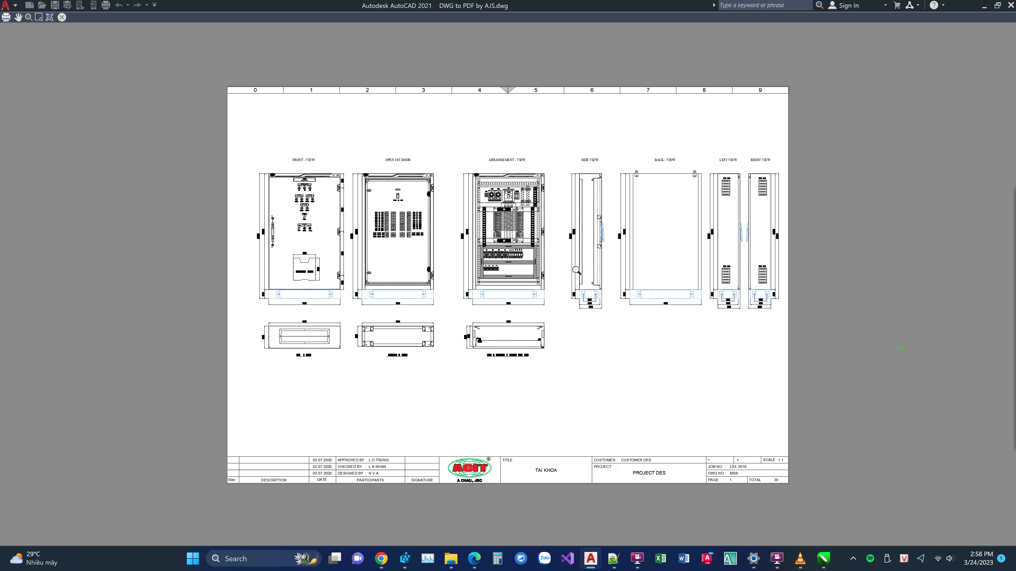Click the search magnifier button in InfoCenter
1016x571 pixels.
pyautogui.click(x=819, y=5)
